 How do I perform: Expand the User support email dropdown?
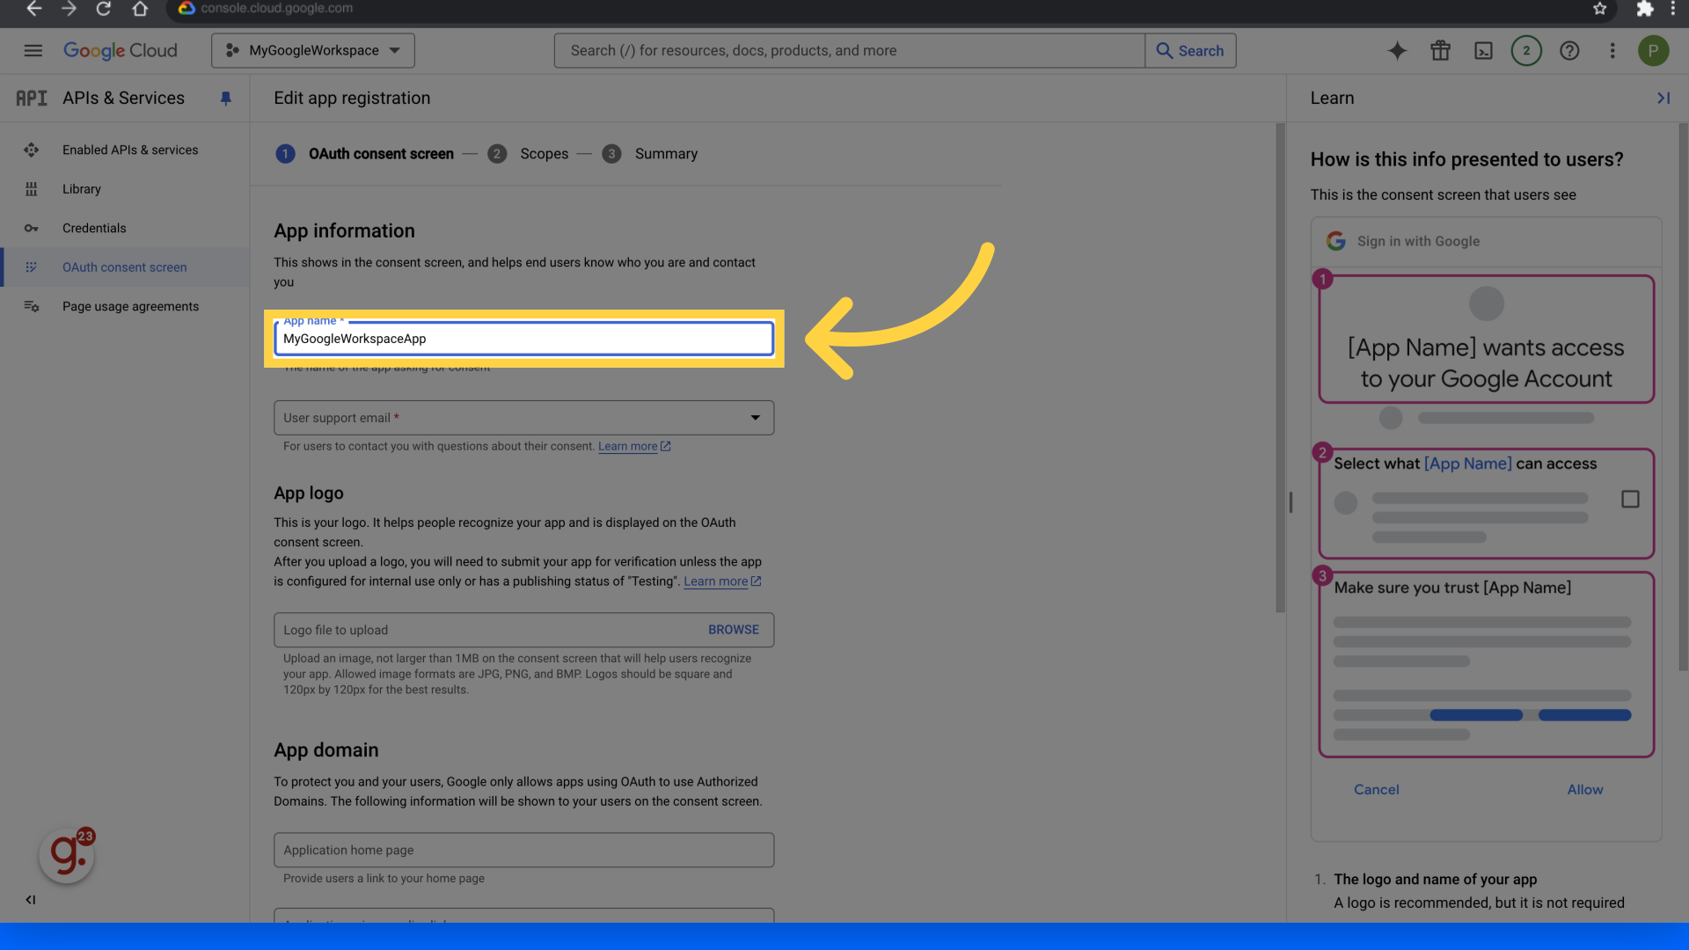[523, 418]
